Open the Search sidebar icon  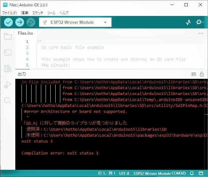pyautogui.click(x=8, y=101)
